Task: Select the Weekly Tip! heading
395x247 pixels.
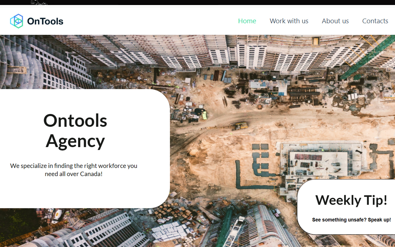Action: coord(351,200)
